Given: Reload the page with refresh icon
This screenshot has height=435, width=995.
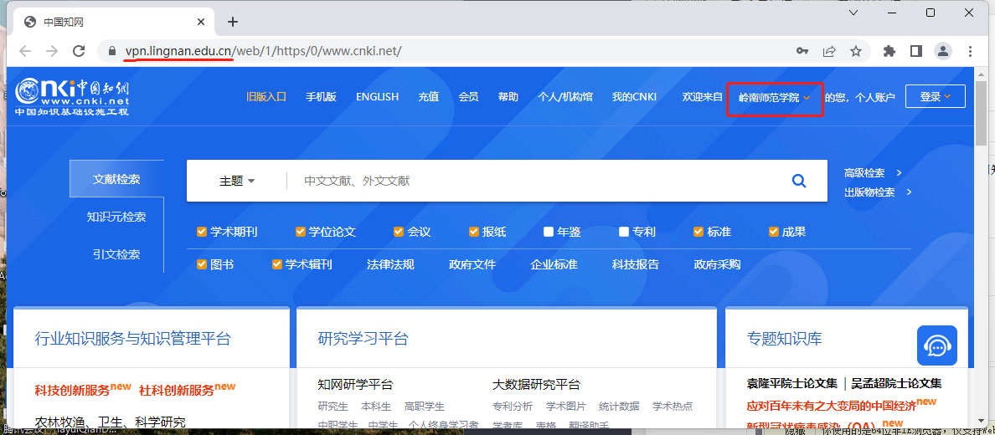Looking at the screenshot, I should click(x=79, y=51).
